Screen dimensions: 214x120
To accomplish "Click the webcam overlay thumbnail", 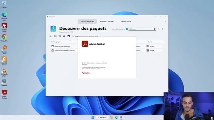I will click(189, 106).
